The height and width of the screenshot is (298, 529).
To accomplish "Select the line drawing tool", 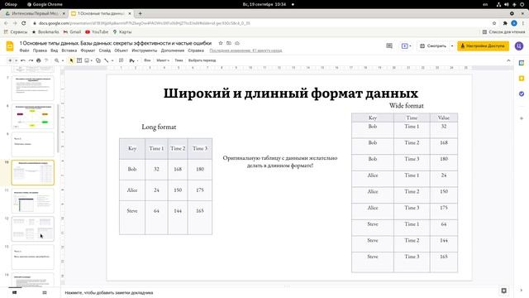I will coord(107,60).
